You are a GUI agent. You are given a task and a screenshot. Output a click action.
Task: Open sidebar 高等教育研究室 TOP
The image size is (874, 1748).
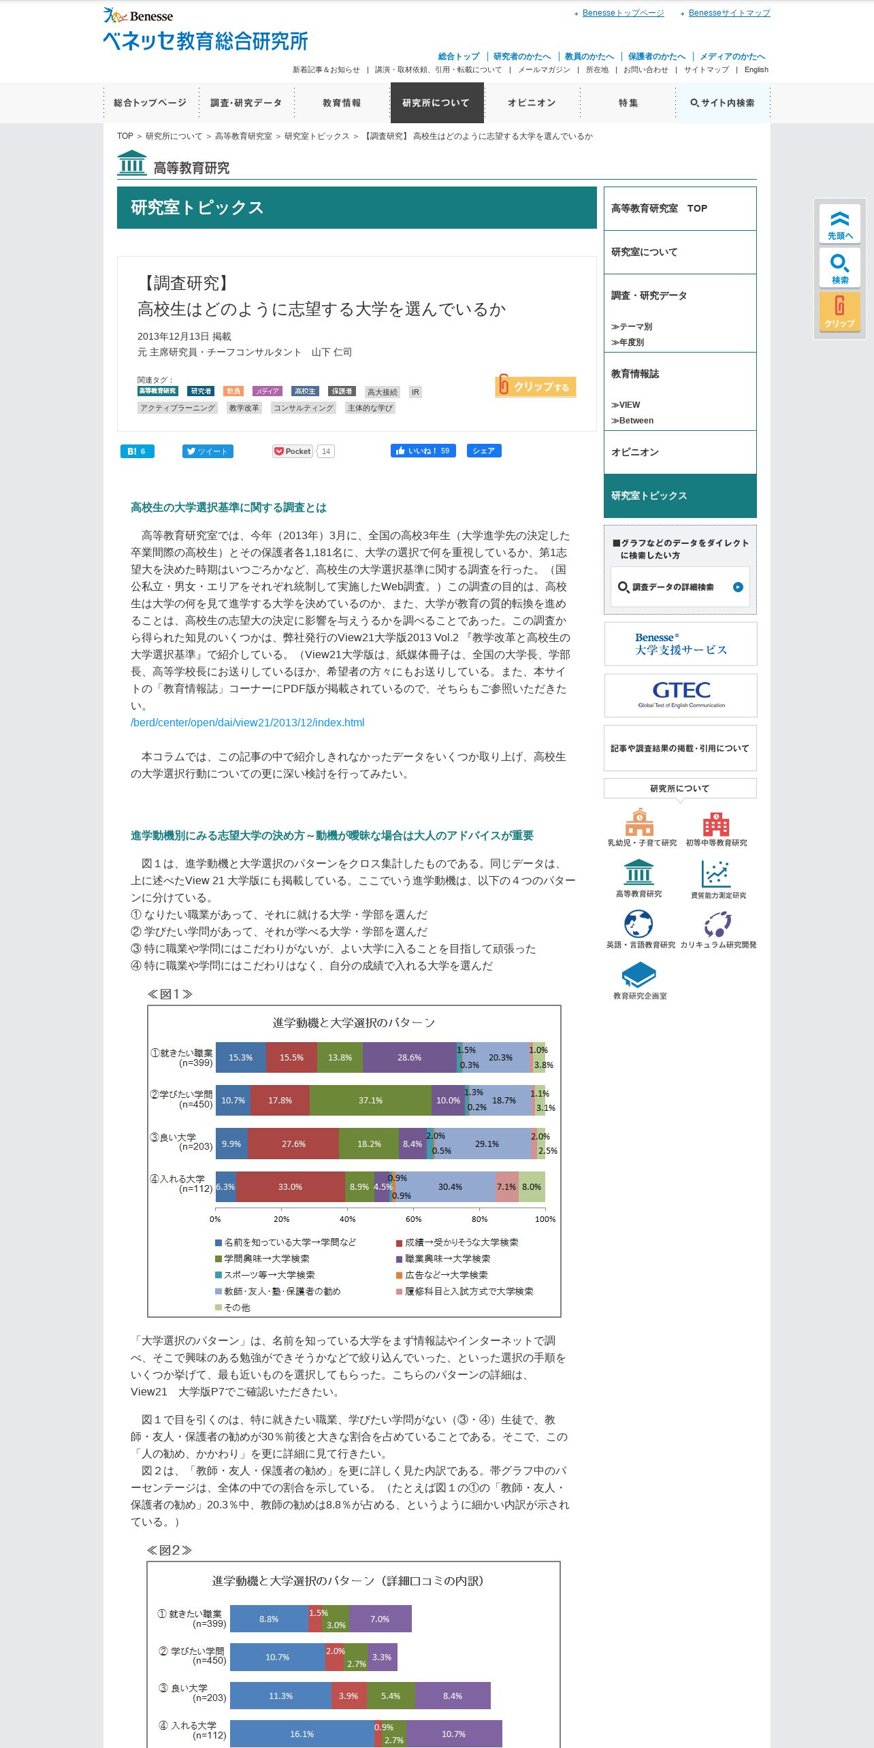point(680,208)
